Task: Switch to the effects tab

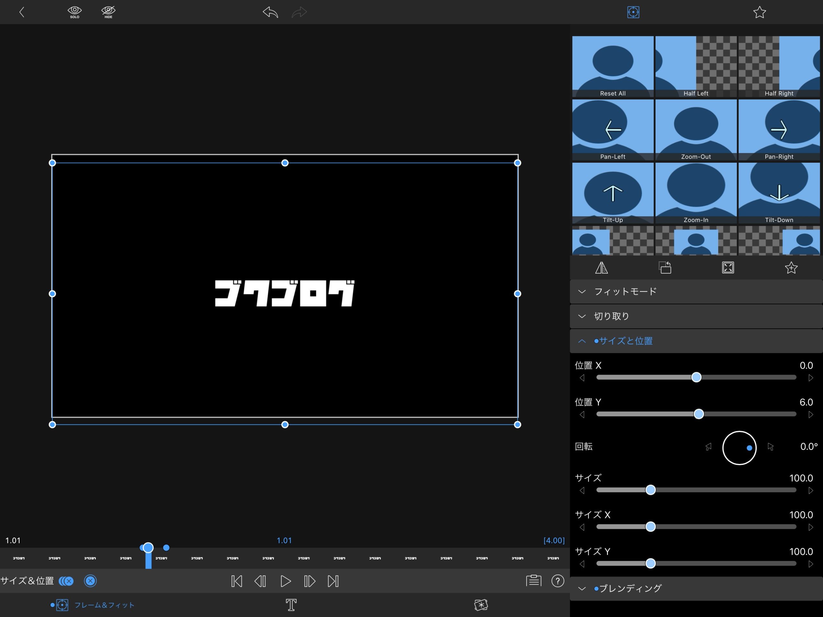Action: [481, 605]
